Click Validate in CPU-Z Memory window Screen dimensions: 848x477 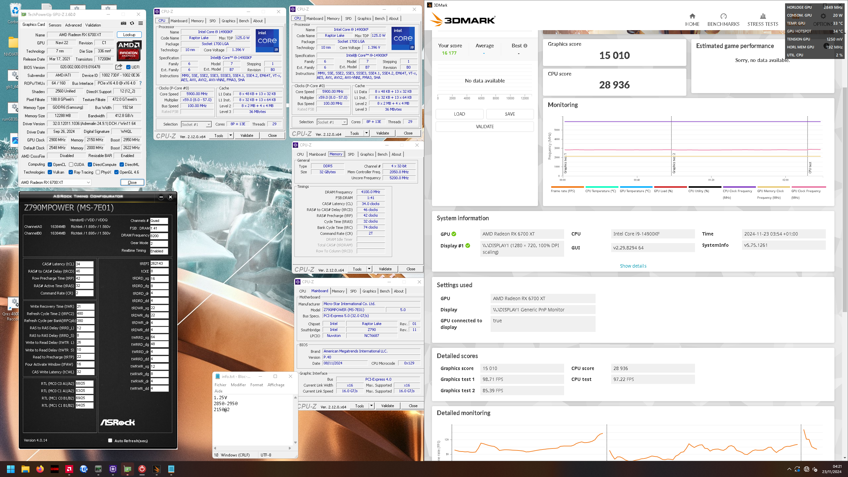(x=385, y=269)
